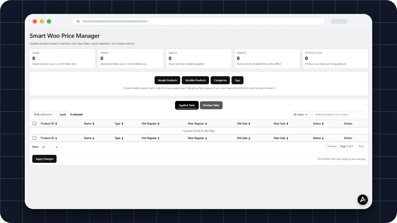Screen dimensions: 397x223
Task: Sort by New Sale in table footer
Action: click(281, 138)
